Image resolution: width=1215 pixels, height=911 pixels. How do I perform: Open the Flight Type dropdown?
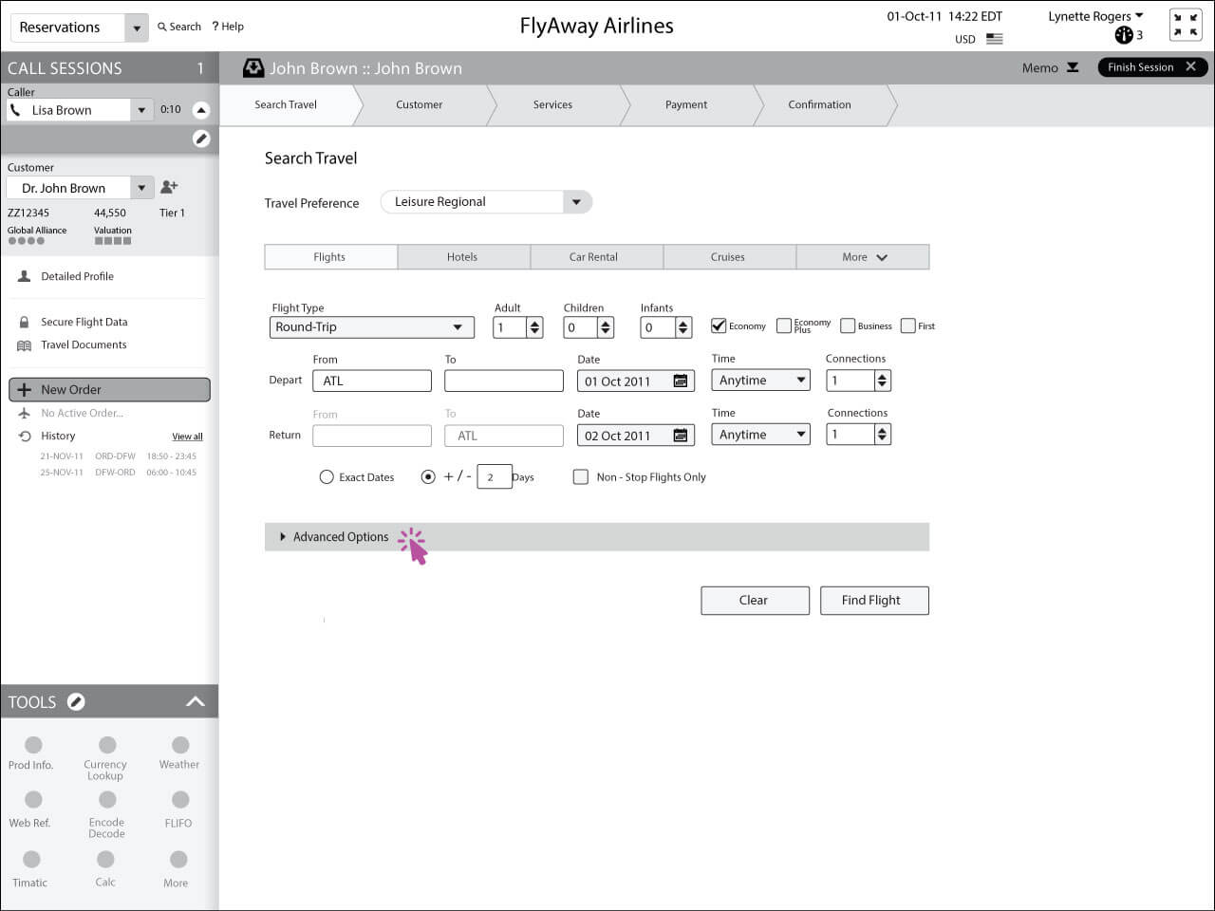[457, 326]
